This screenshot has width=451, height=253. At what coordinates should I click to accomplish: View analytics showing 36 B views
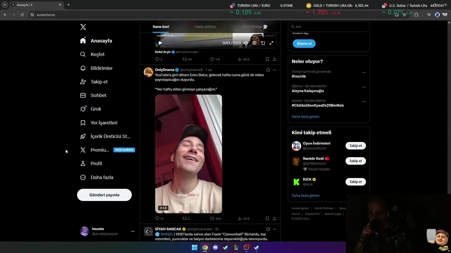[x=243, y=59]
